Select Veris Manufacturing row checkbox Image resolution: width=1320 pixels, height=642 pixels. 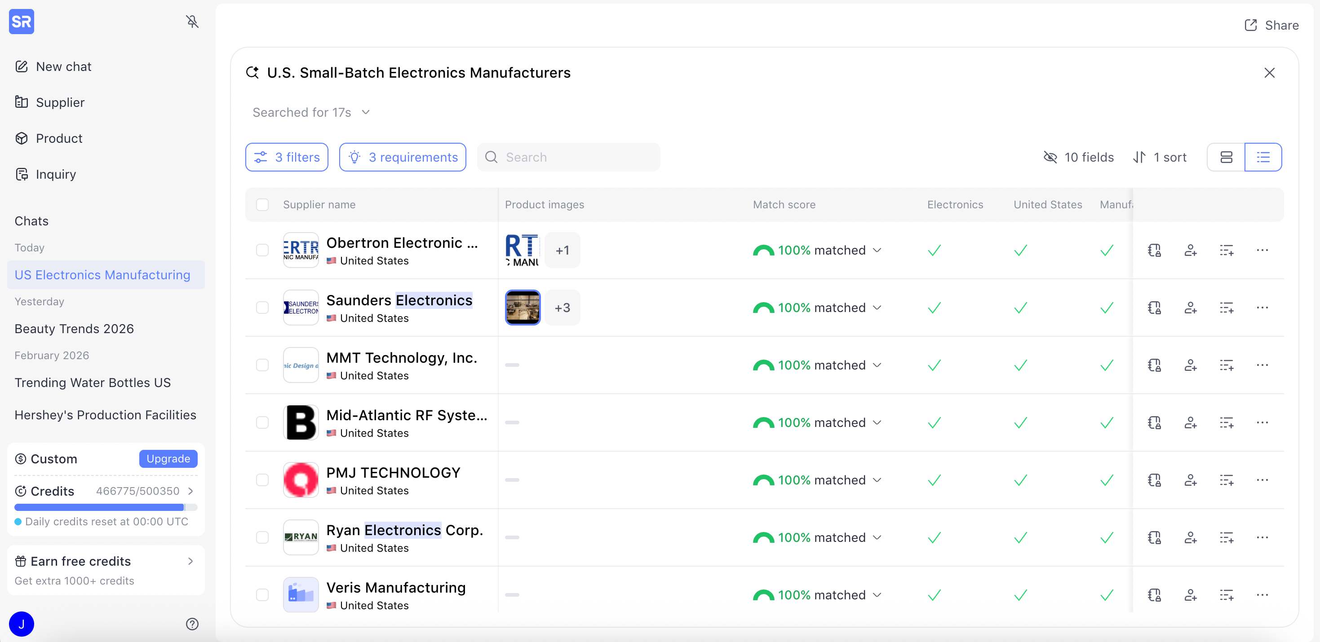262,594
